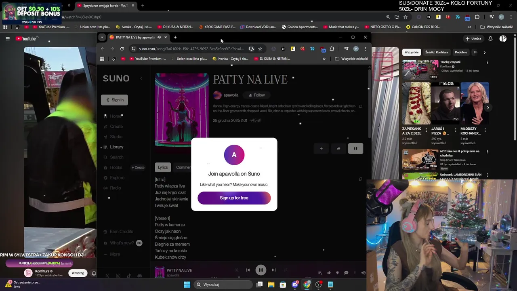Follow apawolla with the Follow button
The image size is (517, 291).
tap(257, 95)
